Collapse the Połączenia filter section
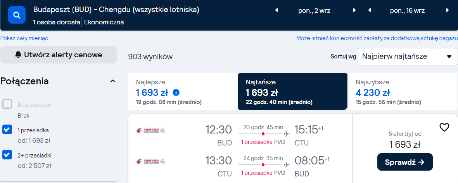The height and width of the screenshot is (183, 458). coord(113,81)
